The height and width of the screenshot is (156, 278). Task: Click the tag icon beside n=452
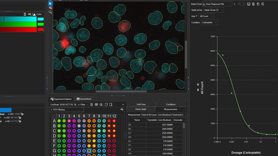click(x=22, y=114)
